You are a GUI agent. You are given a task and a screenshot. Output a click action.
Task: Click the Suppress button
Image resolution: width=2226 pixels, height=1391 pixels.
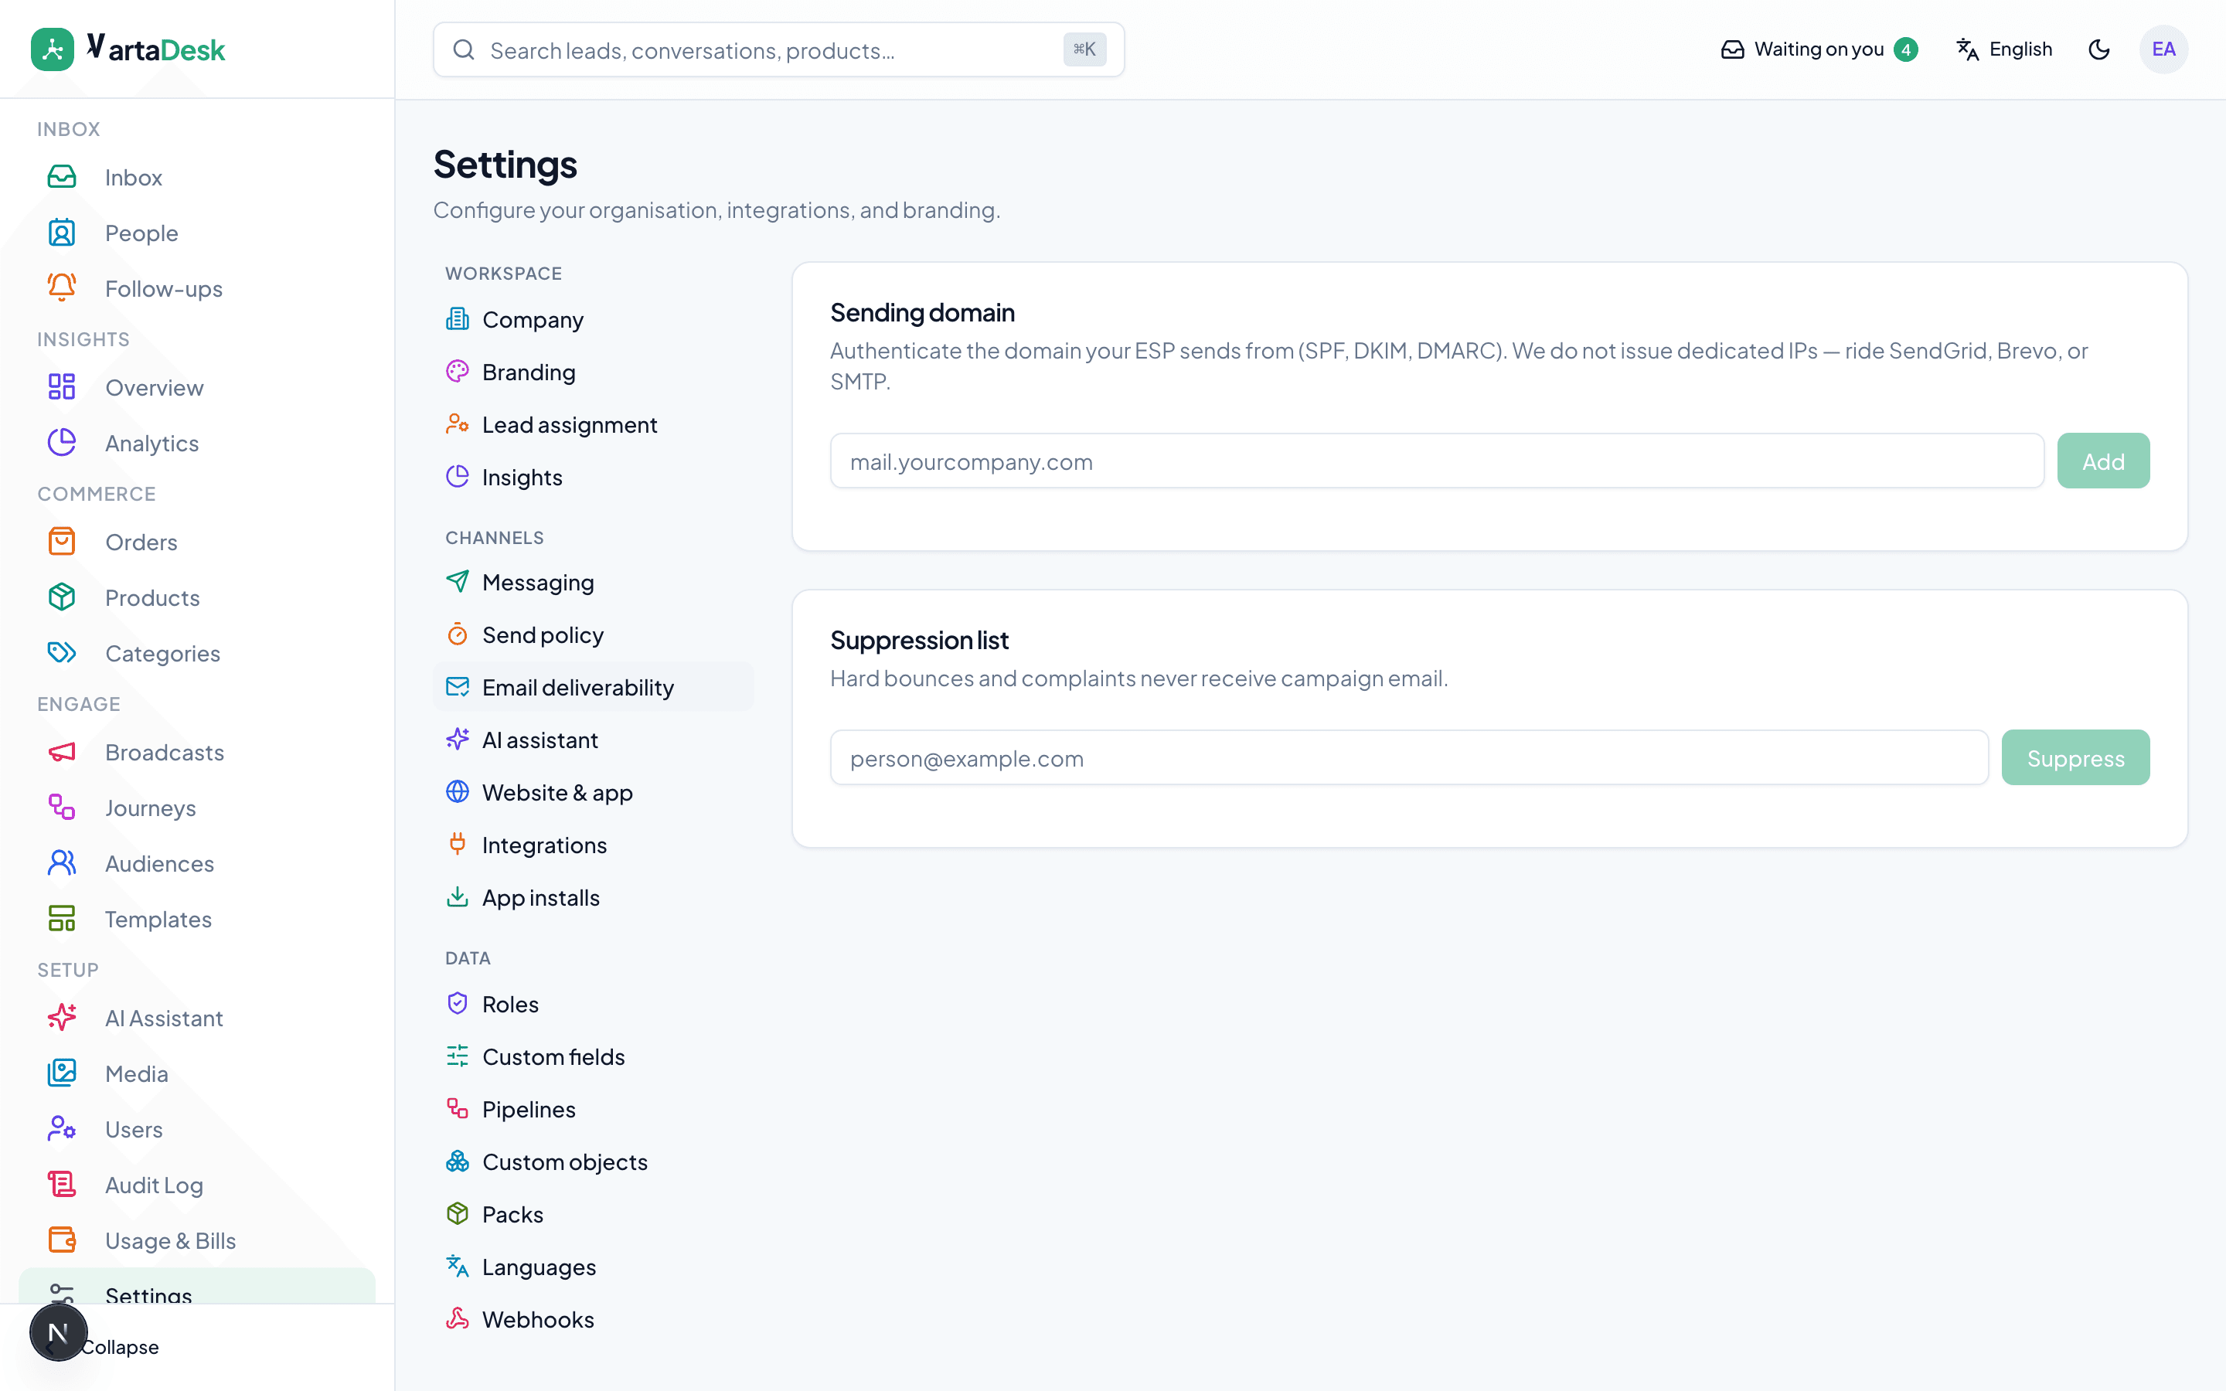click(2075, 758)
